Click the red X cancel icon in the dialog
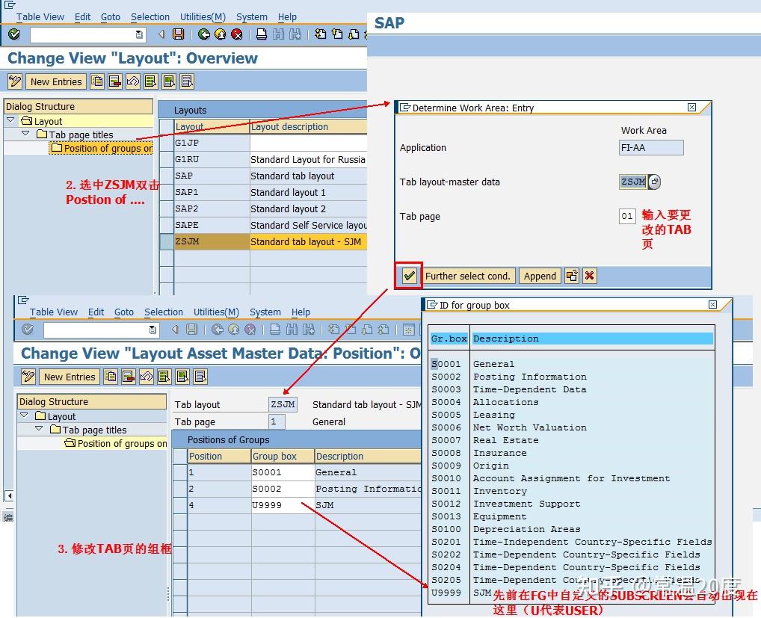Image resolution: width=761 pixels, height=618 pixels. click(589, 276)
